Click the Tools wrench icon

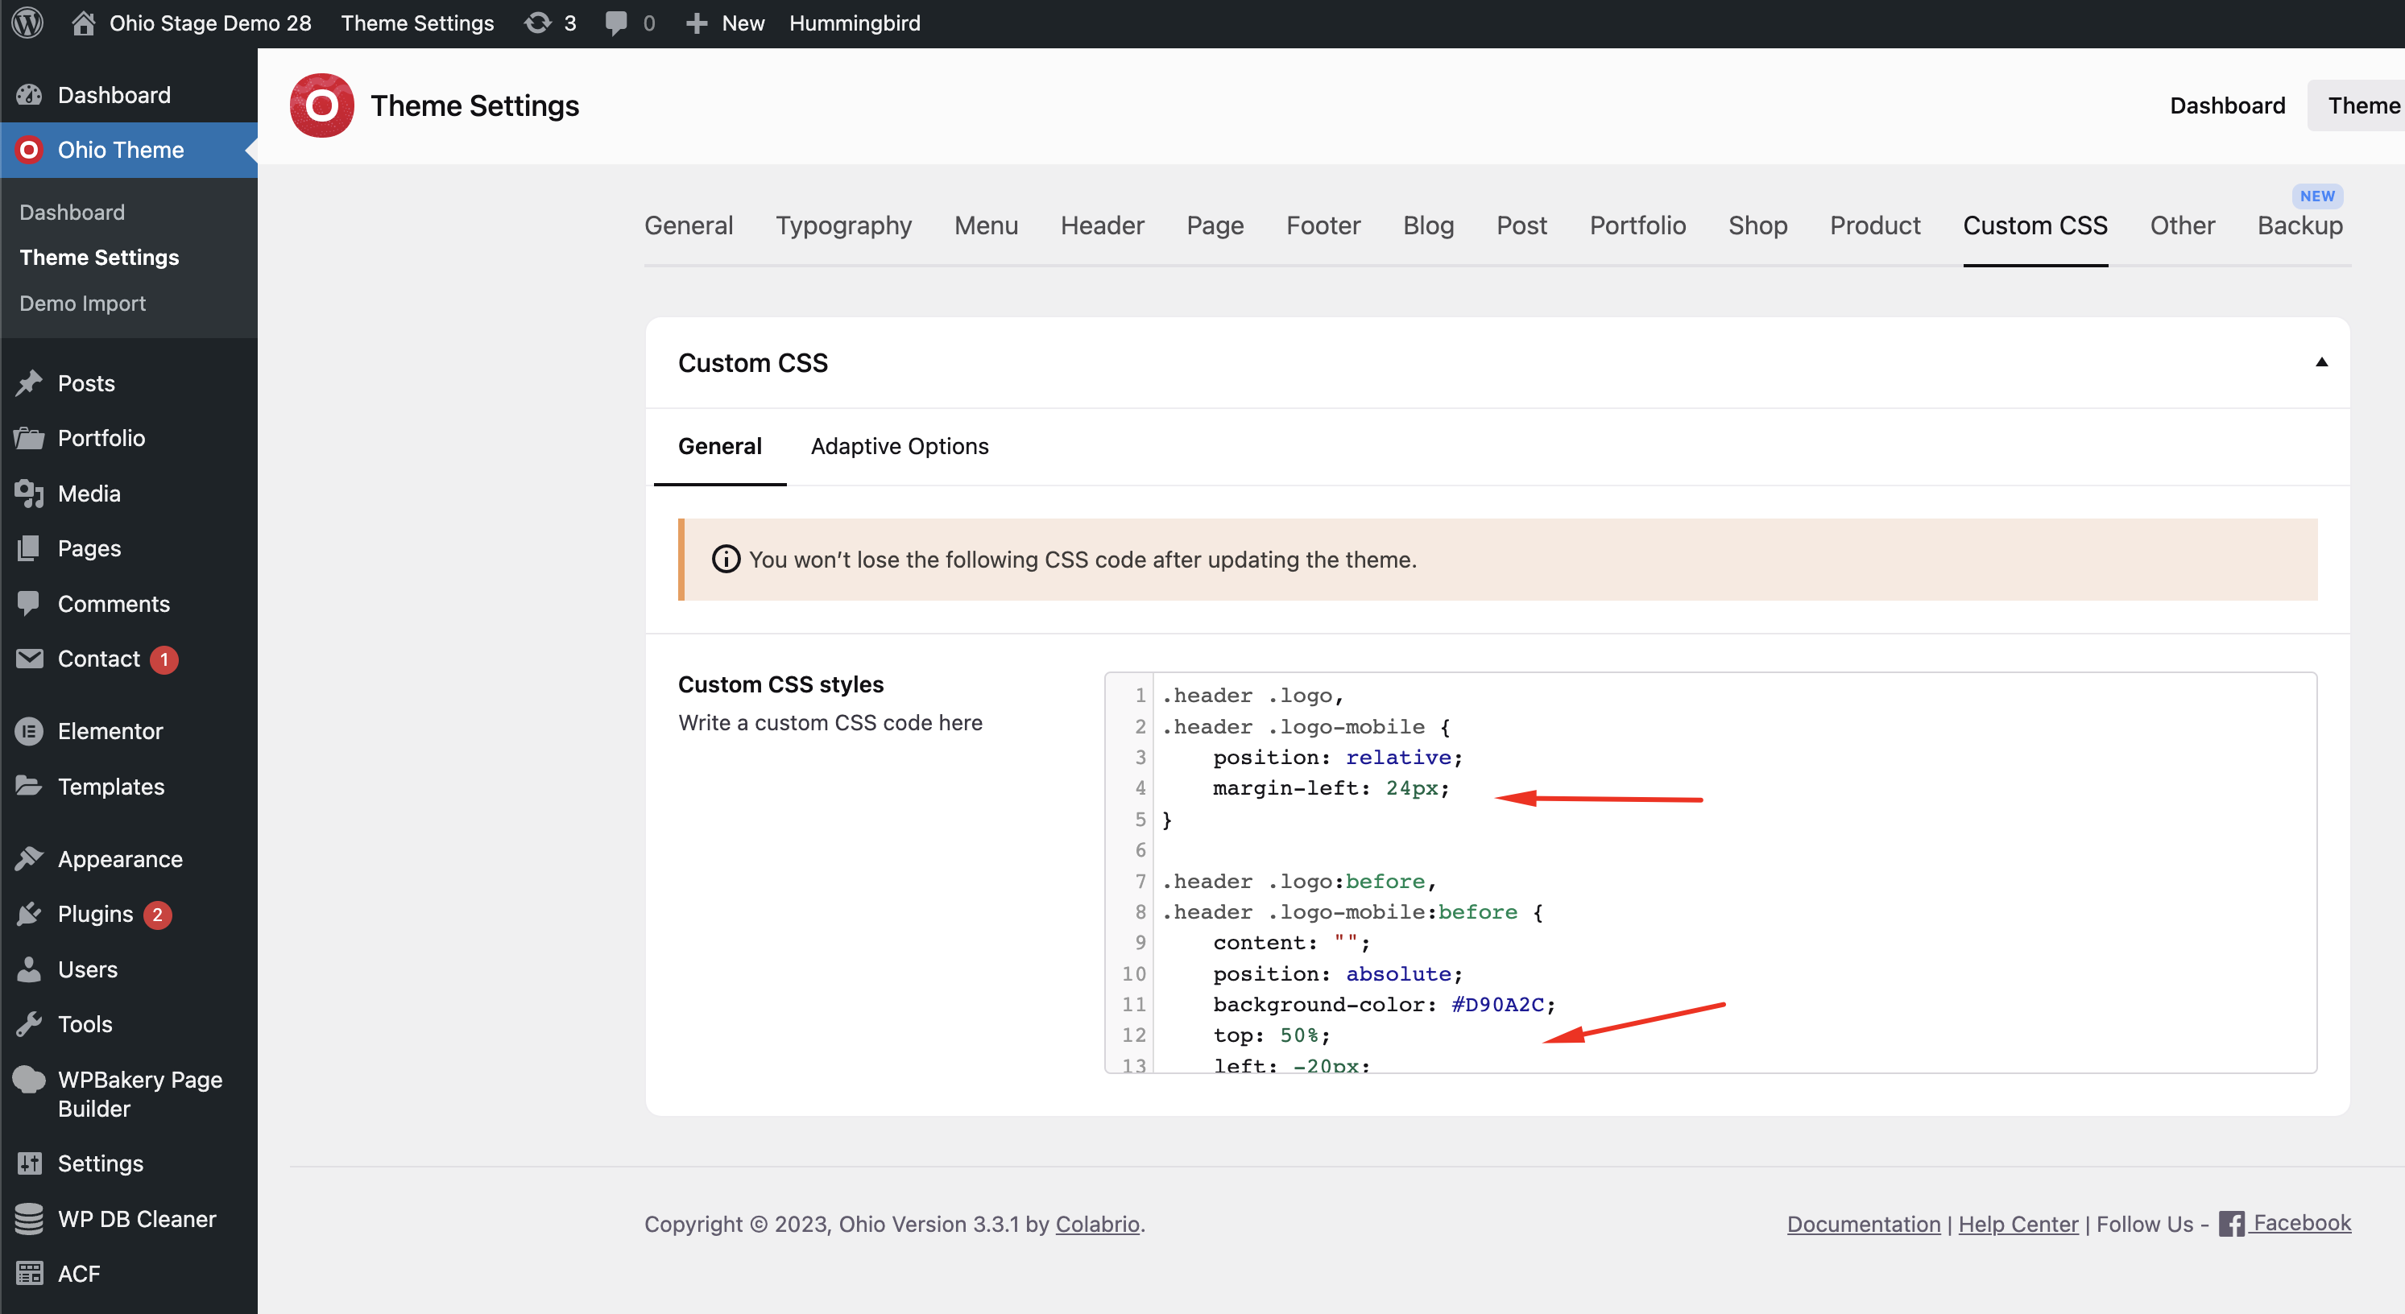coord(29,1024)
